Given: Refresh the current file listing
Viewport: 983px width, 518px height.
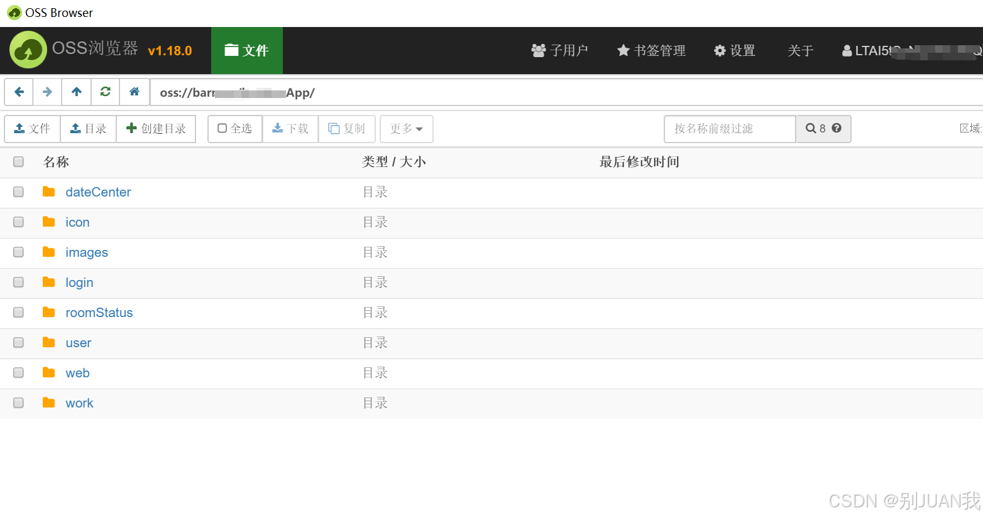Looking at the screenshot, I should [105, 92].
